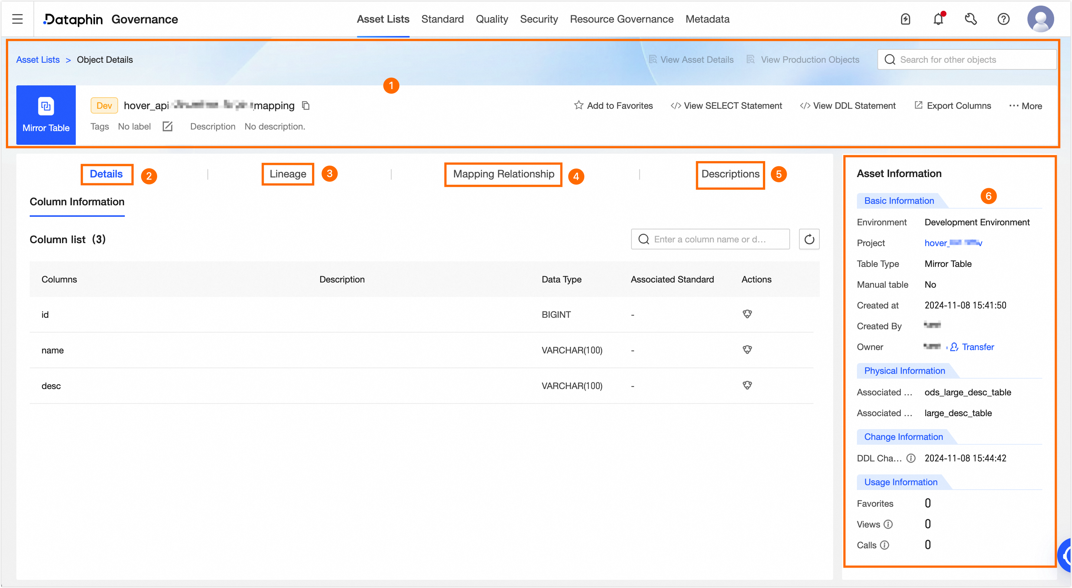Open the Quality menu

coord(492,19)
